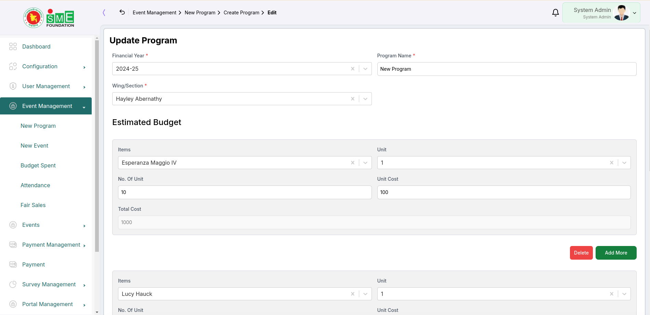Click the System Admin avatar picture

point(621,13)
